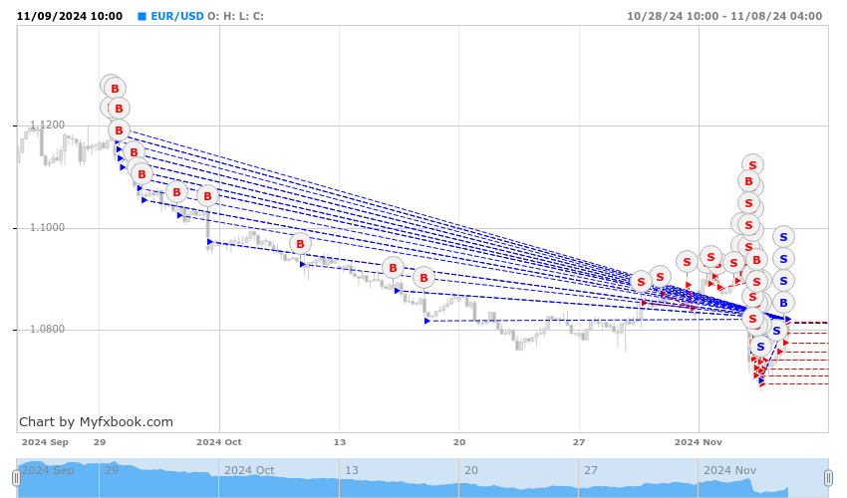This screenshot has height=498, width=847.
Task: Click the EUR/USD series label
Action: point(177,16)
